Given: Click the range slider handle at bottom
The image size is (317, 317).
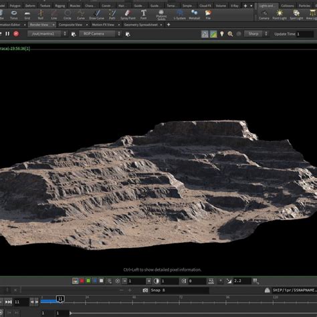Looking at the screenshot, I should pos(71,313).
